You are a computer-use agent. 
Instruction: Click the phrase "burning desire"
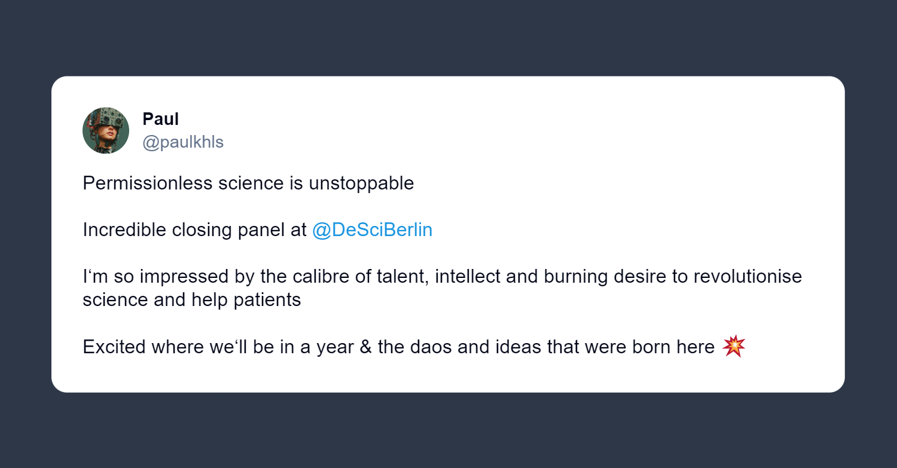[x=602, y=277]
